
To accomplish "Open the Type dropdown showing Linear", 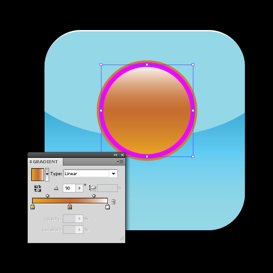I will point(91,174).
